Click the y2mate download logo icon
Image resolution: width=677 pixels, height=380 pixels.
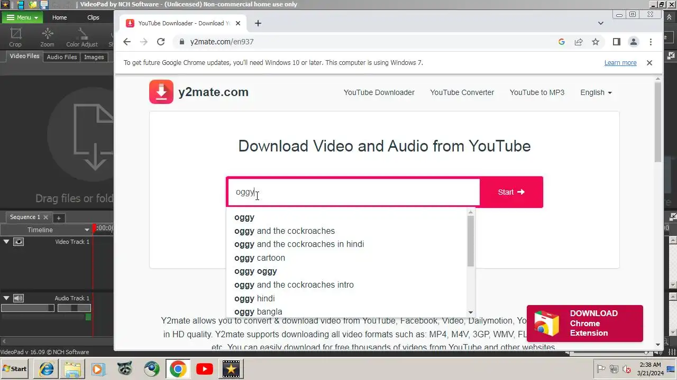161,92
